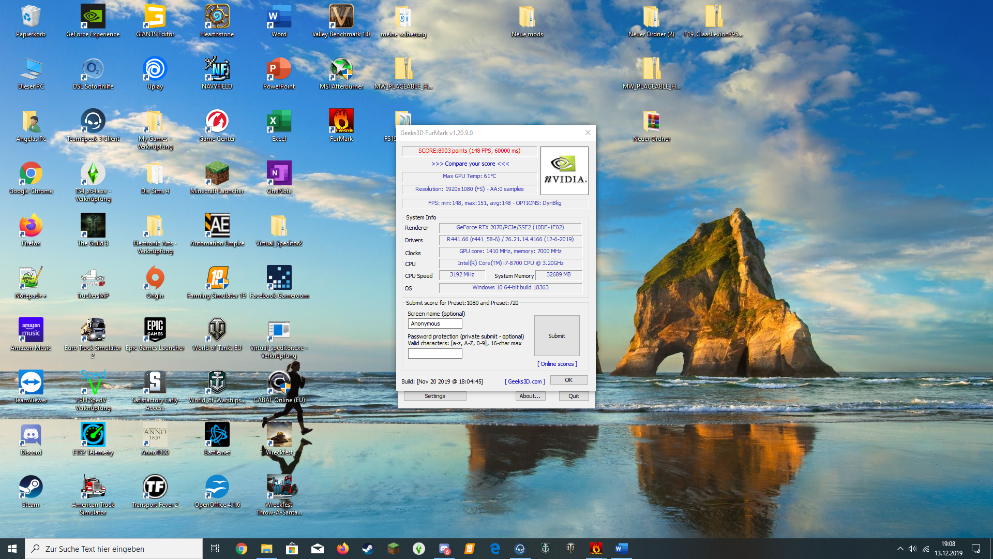Click the Windows search box in taskbar

point(114,549)
